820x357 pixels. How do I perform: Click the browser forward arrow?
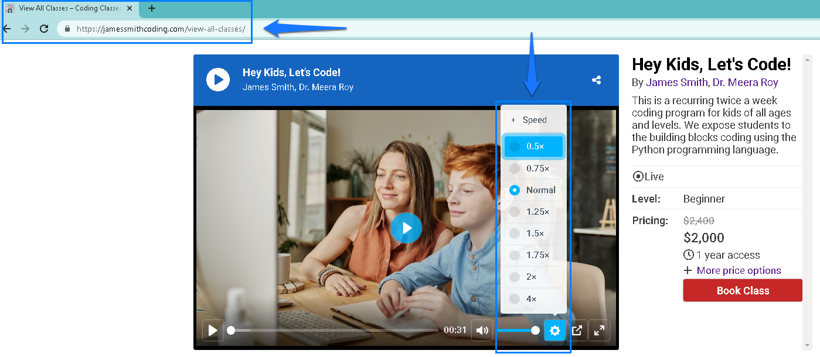tap(25, 29)
